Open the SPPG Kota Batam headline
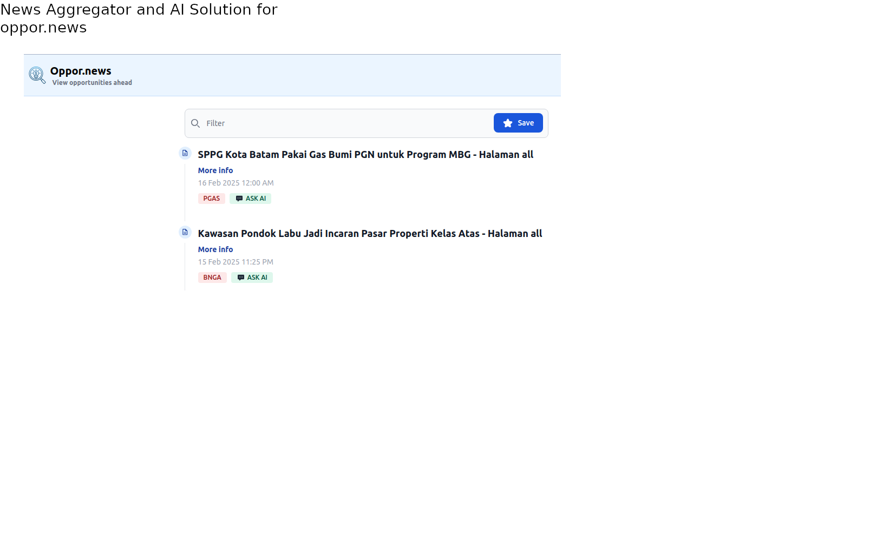 click(x=365, y=155)
